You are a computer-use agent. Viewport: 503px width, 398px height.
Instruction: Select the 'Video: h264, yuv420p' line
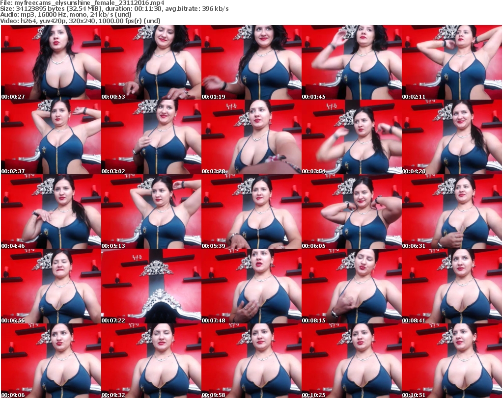point(80,21)
